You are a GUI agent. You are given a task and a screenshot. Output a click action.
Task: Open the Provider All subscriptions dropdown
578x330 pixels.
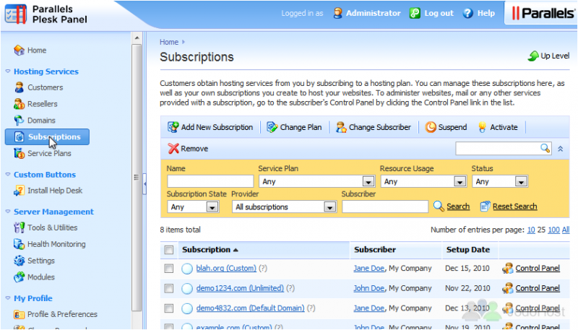click(284, 207)
